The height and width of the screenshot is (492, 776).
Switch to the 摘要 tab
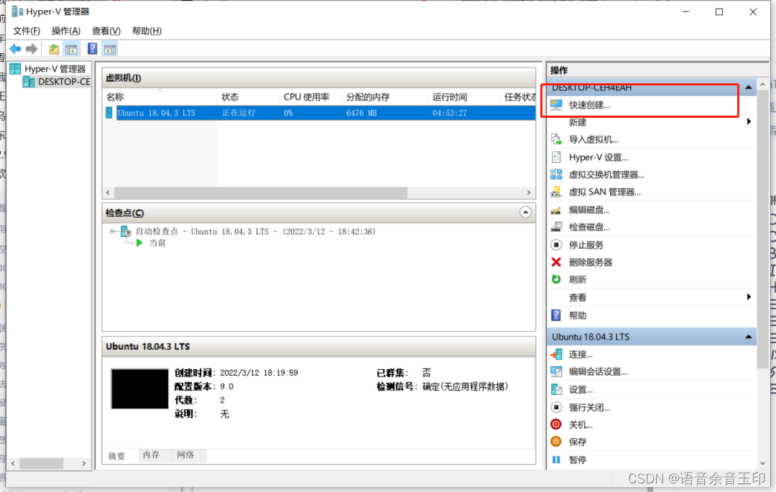[117, 455]
